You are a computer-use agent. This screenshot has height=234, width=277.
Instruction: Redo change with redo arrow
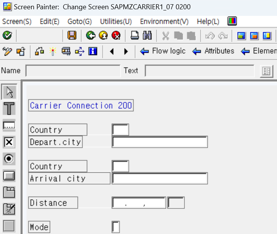(223, 36)
